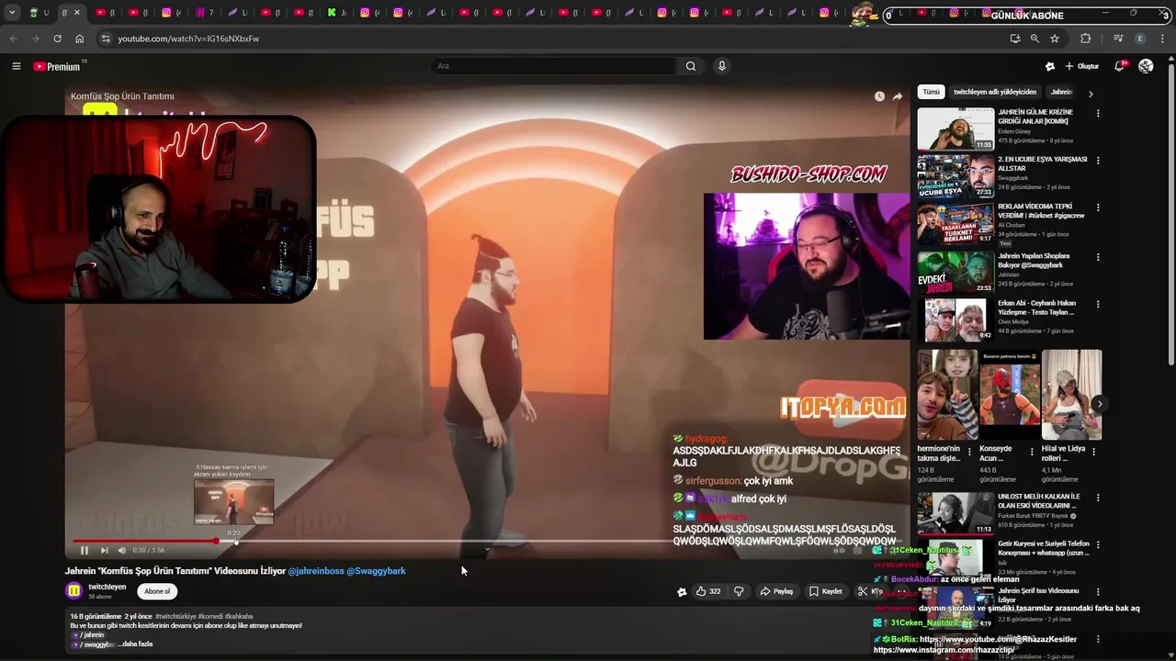
Task: Click #twitchtürkiye hashtag in description
Action: click(x=174, y=617)
